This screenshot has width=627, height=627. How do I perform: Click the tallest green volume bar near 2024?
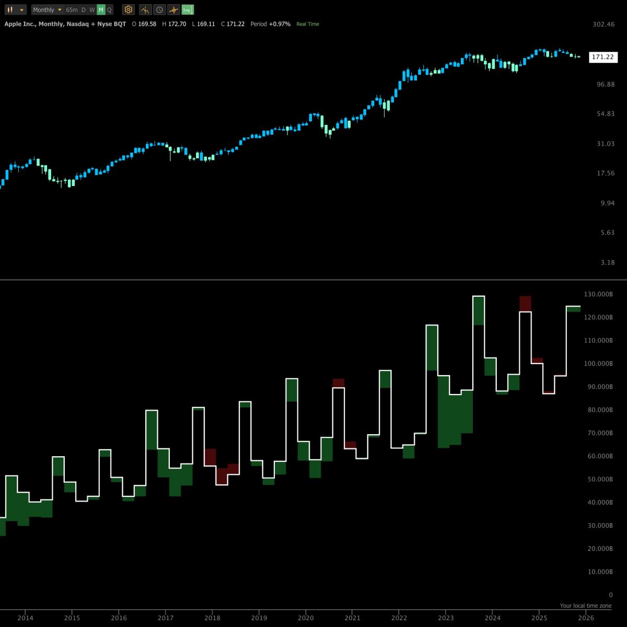tap(479, 311)
